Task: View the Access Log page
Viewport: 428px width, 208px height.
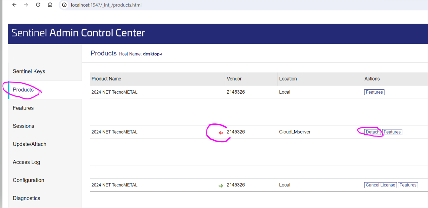Action: coord(26,162)
